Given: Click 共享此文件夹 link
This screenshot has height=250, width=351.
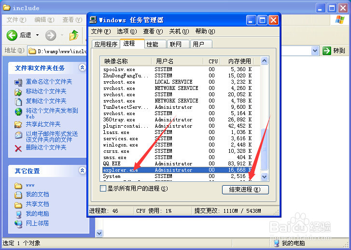Looking at the screenshot, I should [43, 124].
